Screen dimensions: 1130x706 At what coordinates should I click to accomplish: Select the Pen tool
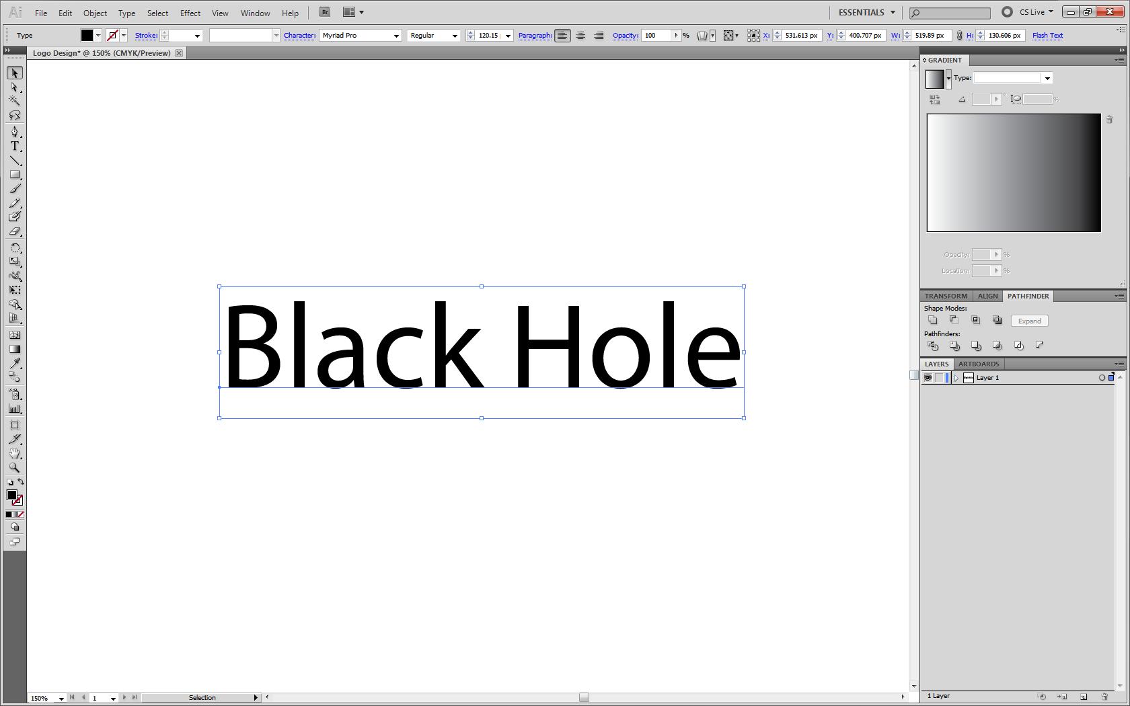(15, 131)
